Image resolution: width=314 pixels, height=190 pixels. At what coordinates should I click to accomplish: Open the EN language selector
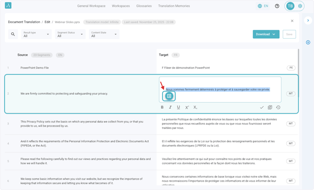point(263,6)
